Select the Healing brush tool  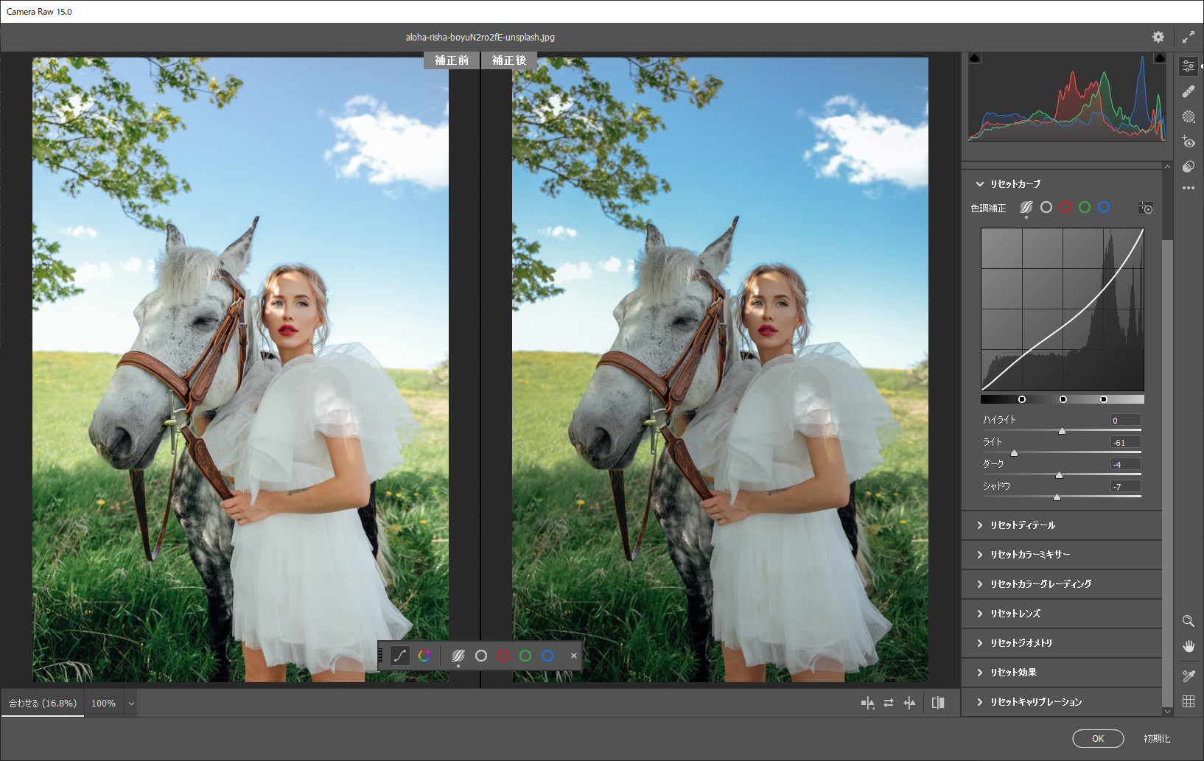1189,91
